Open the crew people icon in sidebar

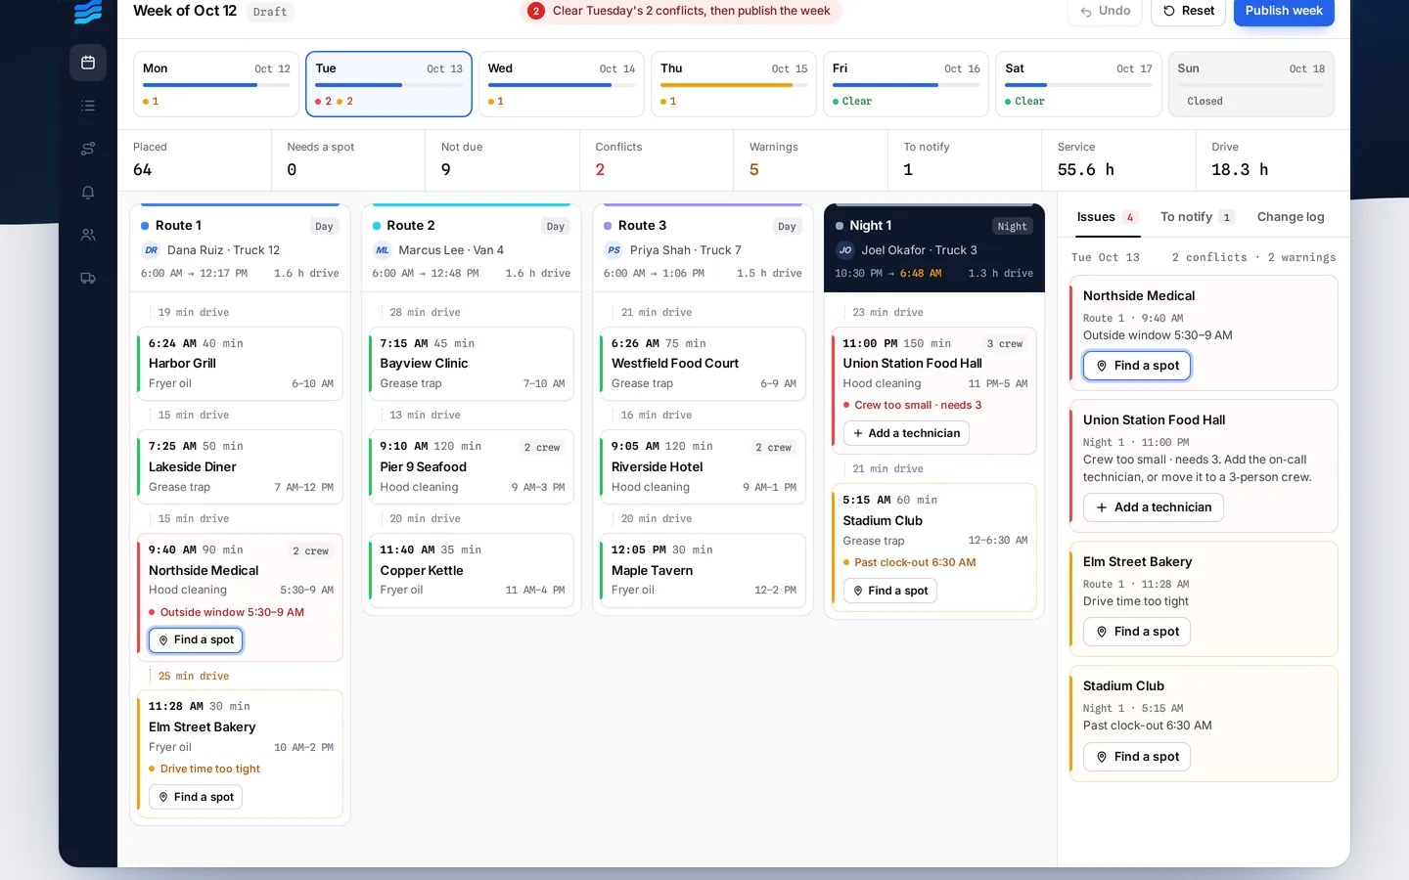[88, 235]
